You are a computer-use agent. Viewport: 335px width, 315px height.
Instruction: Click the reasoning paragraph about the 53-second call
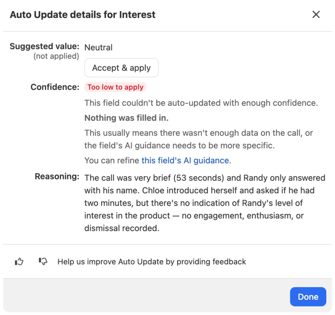[x=205, y=203]
